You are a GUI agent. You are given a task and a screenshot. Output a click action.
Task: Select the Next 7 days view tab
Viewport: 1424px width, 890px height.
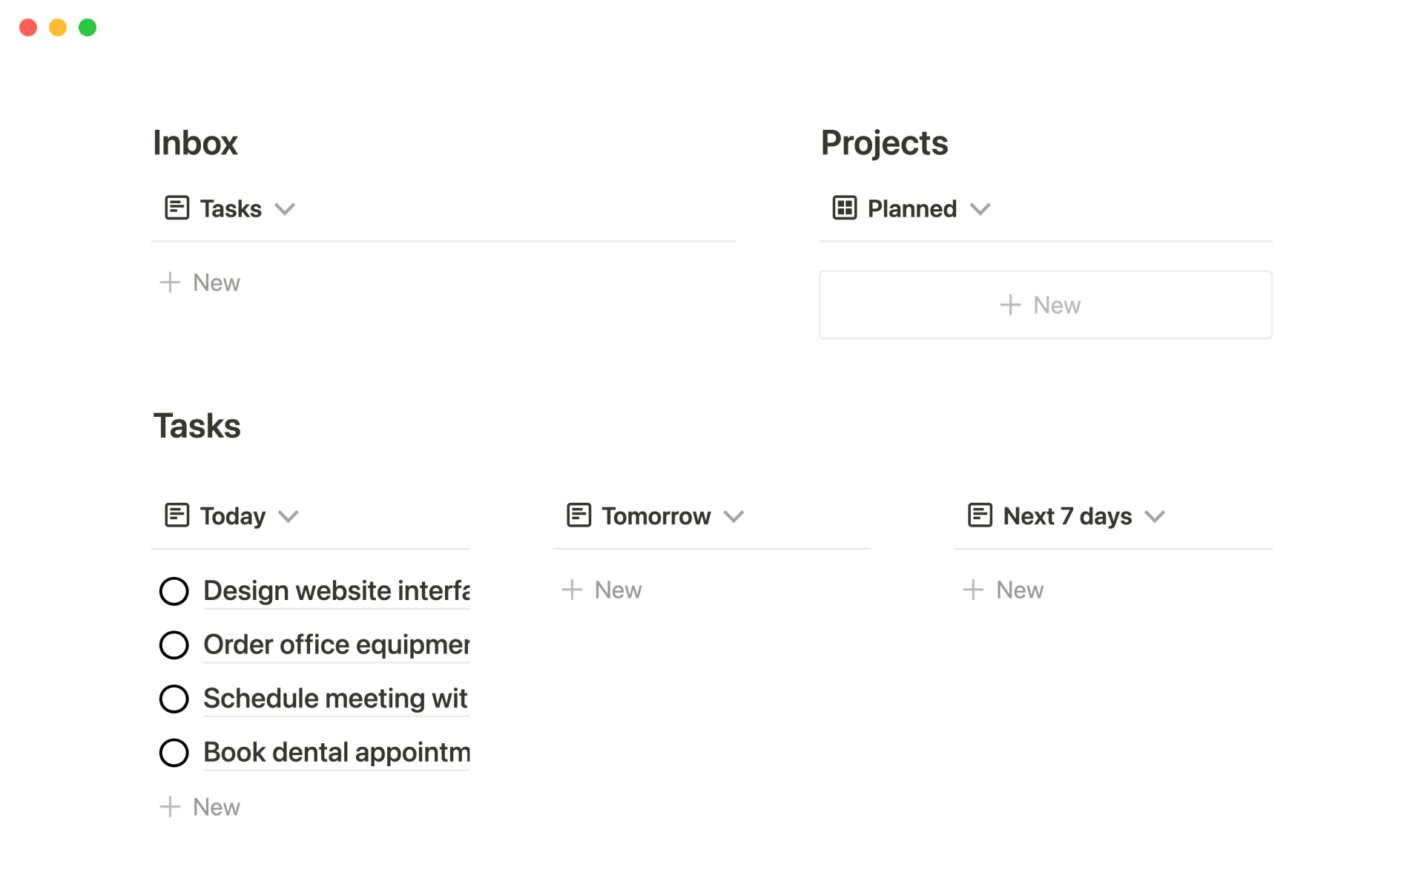[1067, 516]
